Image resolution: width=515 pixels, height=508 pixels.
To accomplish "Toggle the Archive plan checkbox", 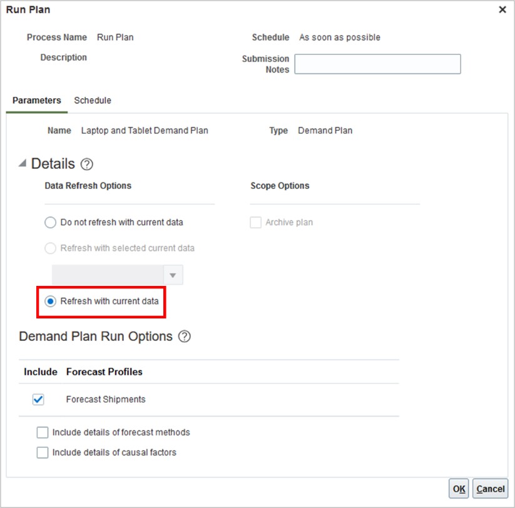I will [255, 222].
